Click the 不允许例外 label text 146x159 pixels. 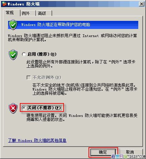click(47, 77)
